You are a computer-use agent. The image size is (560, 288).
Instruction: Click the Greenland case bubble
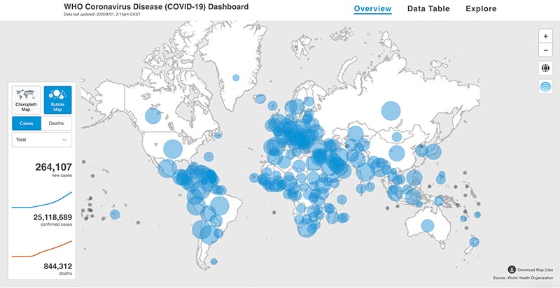(x=236, y=78)
